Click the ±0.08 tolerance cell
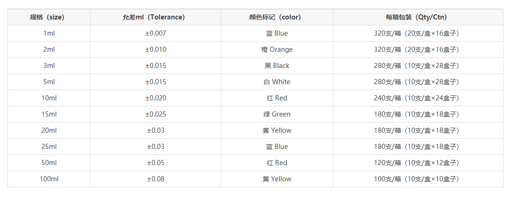 (x=155, y=179)
